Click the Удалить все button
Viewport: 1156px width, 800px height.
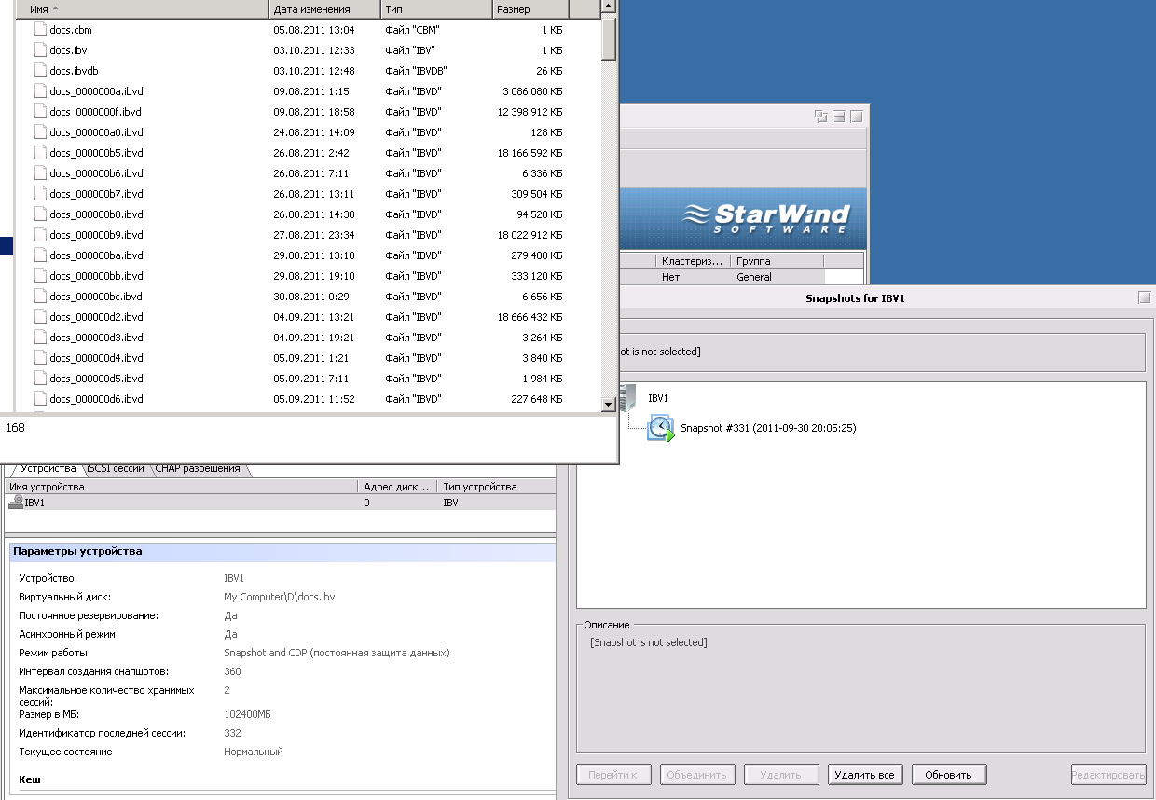coord(865,775)
